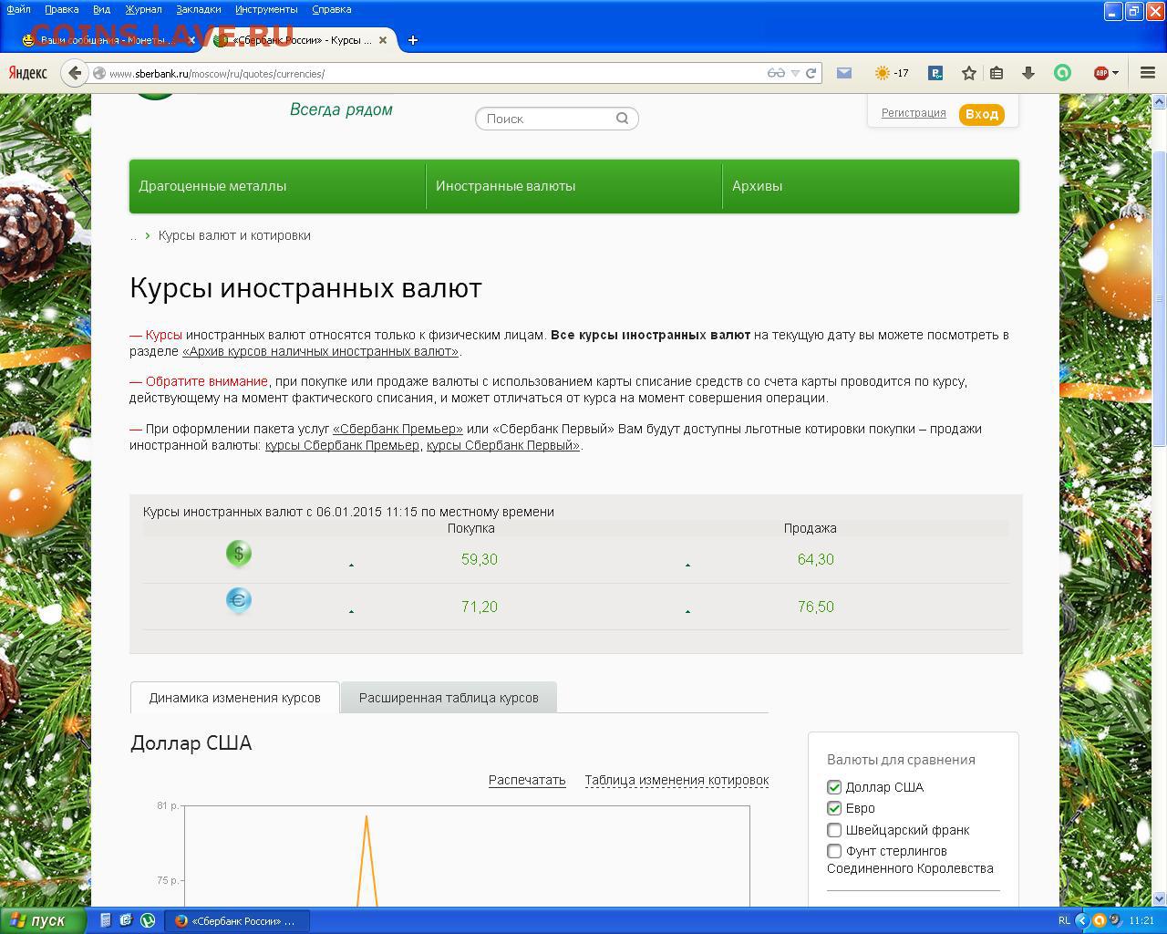Click Курсы валют и котировки breadcrumb
This screenshot has width=1167, height=934.
234,235
